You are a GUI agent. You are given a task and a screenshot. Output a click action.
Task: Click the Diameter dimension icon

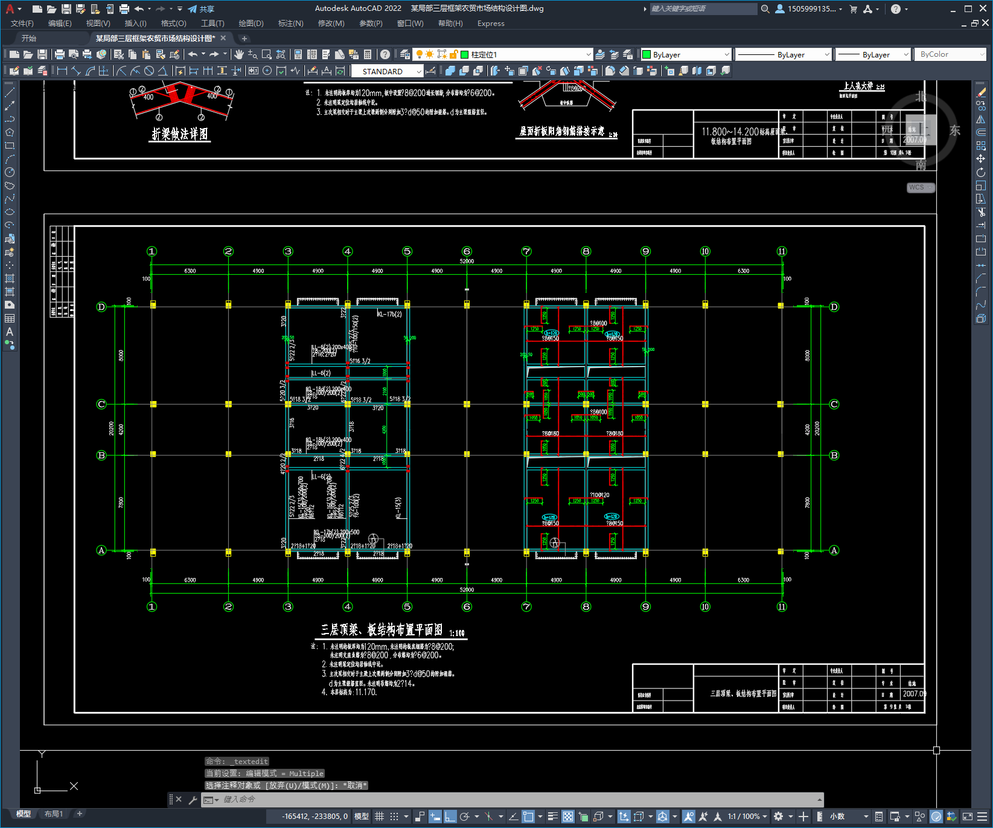coord(149,71)
